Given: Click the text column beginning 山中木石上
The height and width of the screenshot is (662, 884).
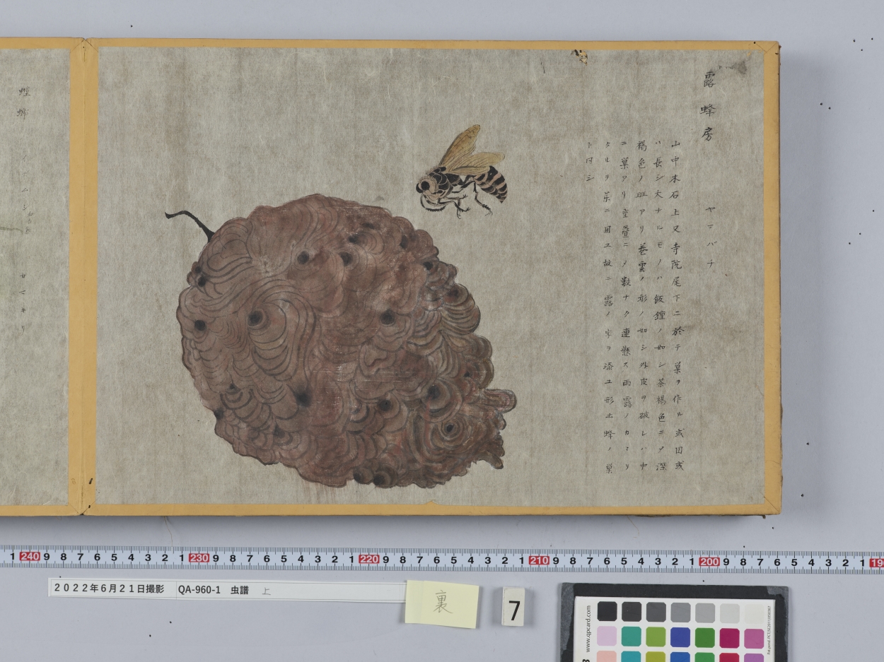Looking at the screenshot, I should (677, 305).
